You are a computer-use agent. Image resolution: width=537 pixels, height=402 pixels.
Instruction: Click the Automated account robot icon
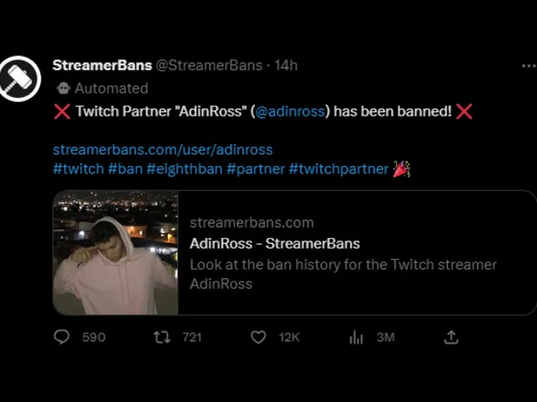coord(63,88)
